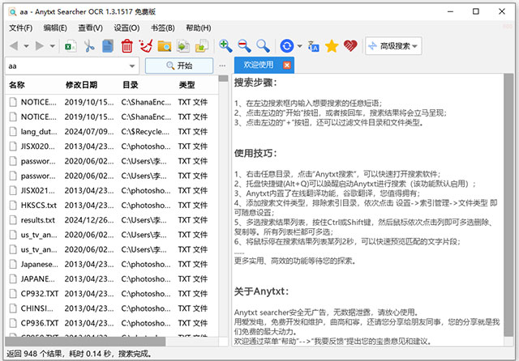Image resolution: width=519 pixels, height=361 pixels.
Task: Click the scissors cut icon
Action: click(89, 46)
